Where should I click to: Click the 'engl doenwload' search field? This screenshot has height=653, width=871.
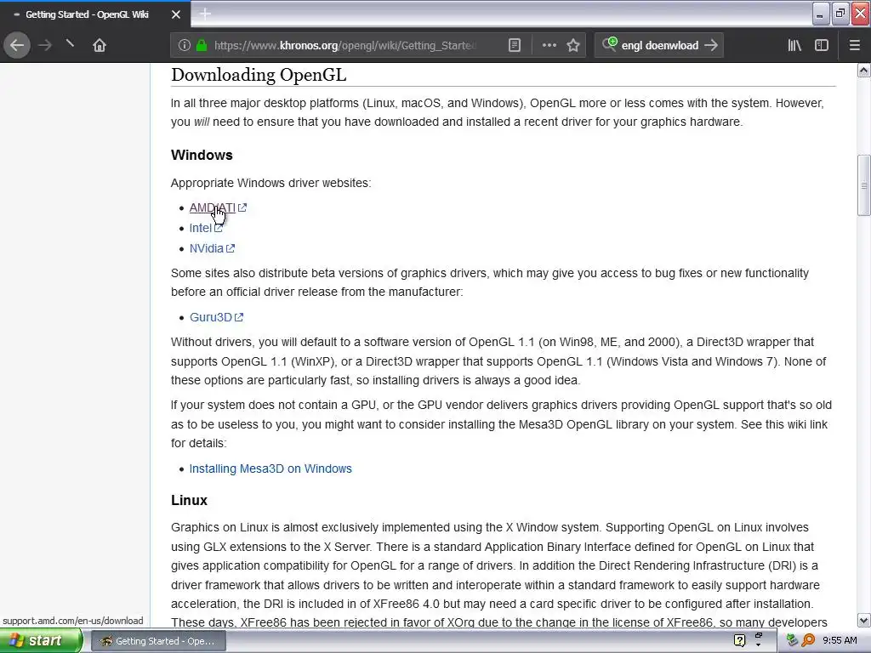[x=660, y=46]
